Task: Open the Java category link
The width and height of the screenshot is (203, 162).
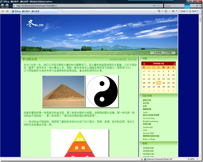Action: pyautogui.click(x=145, y=112)
